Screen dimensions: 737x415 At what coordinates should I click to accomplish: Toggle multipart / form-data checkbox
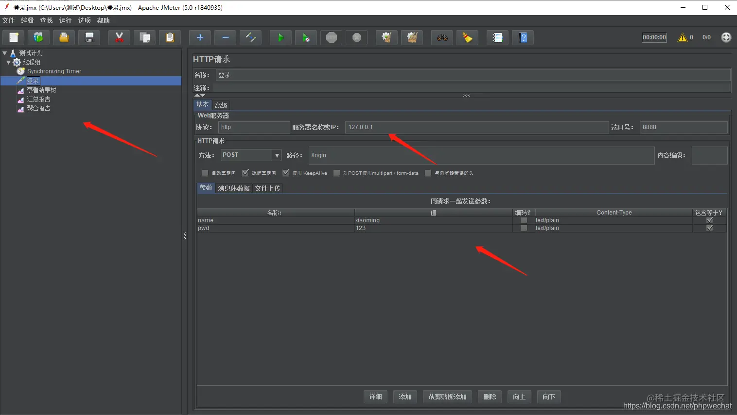[336, 173]
